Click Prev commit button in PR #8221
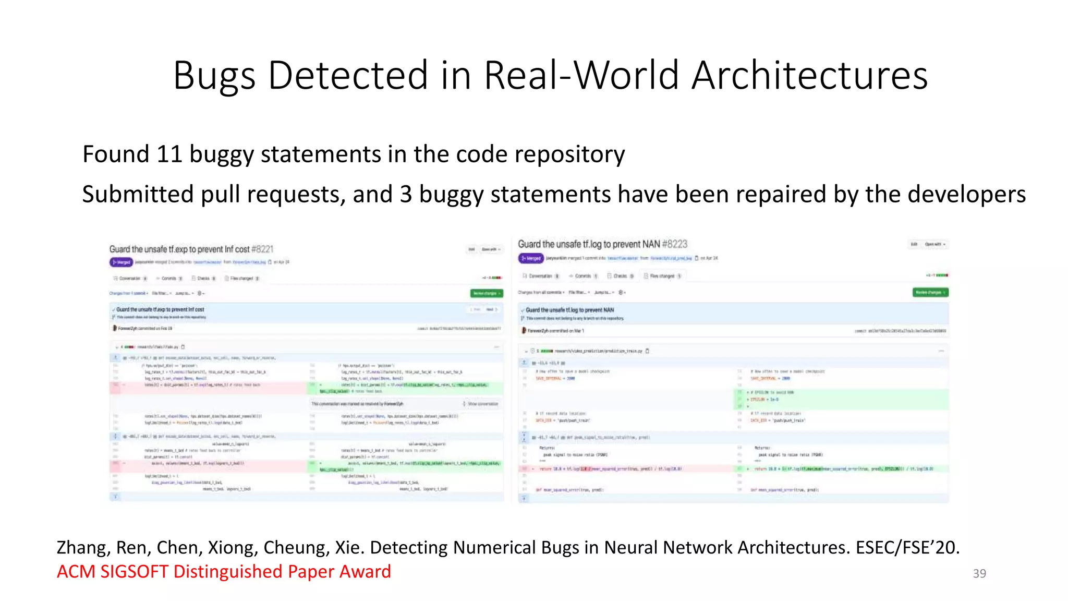 point(475,309)
